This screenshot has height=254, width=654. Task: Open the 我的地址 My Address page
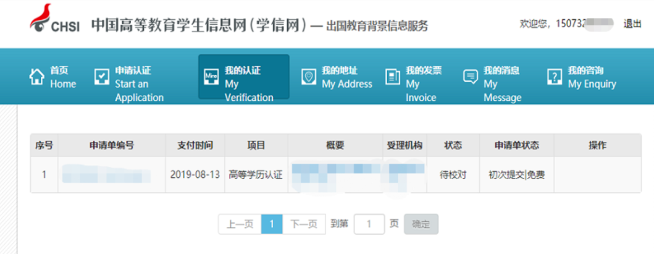[346, 77]
